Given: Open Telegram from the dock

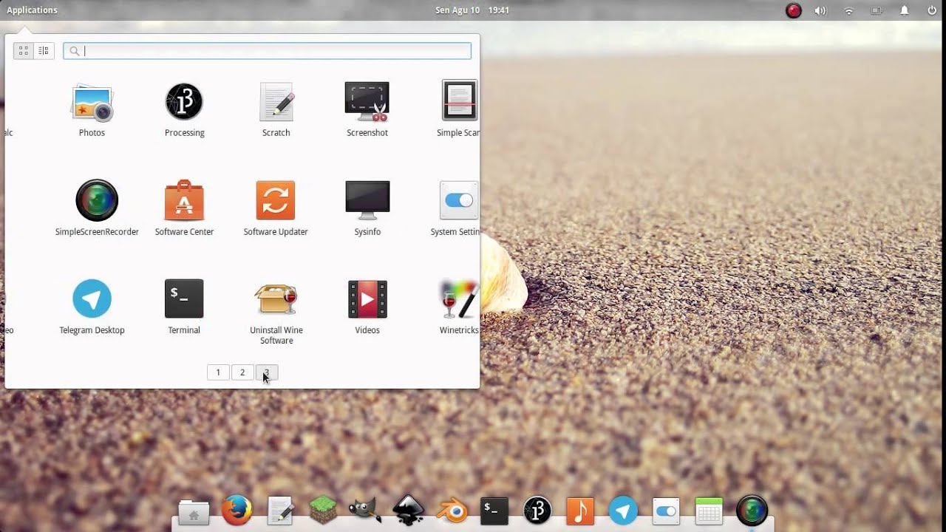Looking at the screenshot, I should 623,511.
